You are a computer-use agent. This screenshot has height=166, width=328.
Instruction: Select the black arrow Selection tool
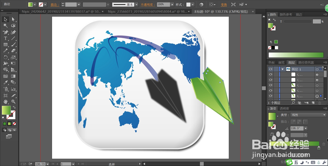(x=6, y=19)
